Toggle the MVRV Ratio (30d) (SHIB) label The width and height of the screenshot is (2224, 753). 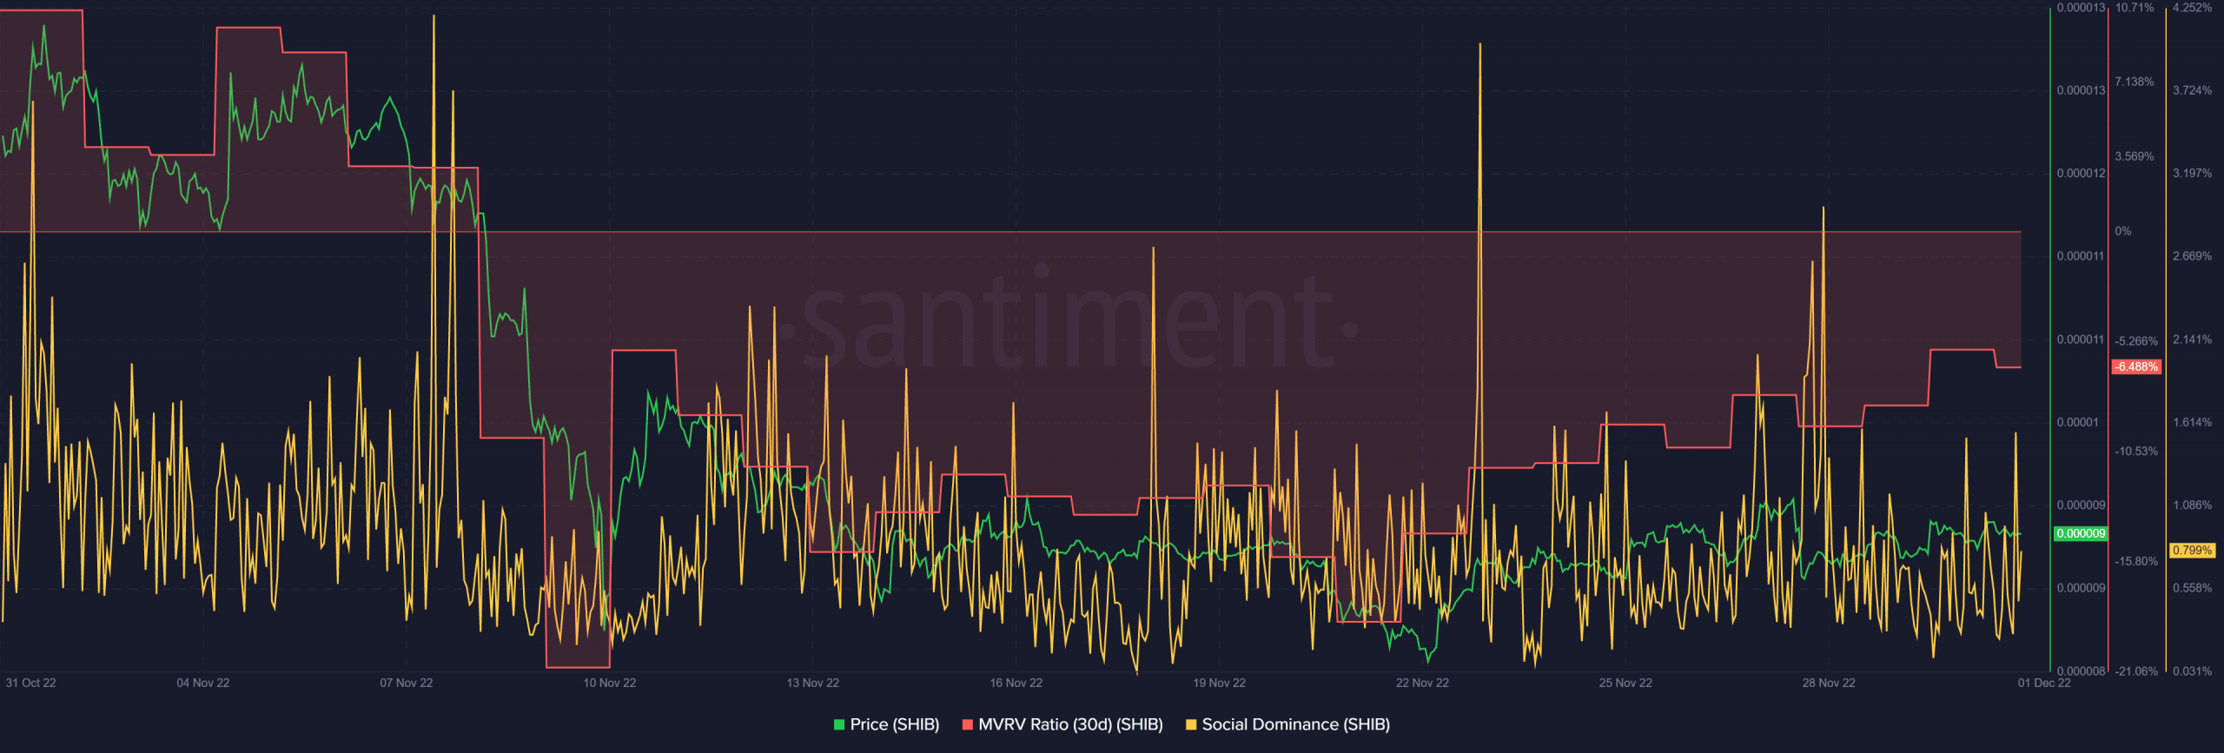click(1070, 724)
